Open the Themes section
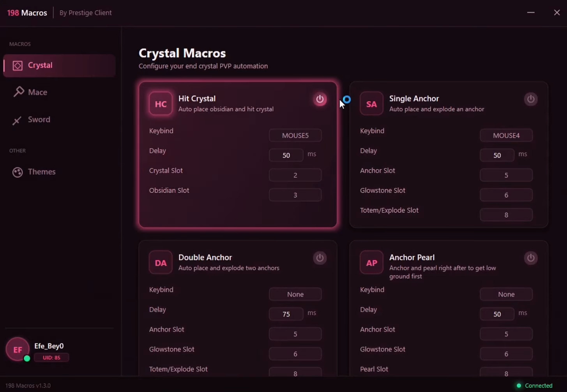The image size is (567, 392). [x=41, y=172]
